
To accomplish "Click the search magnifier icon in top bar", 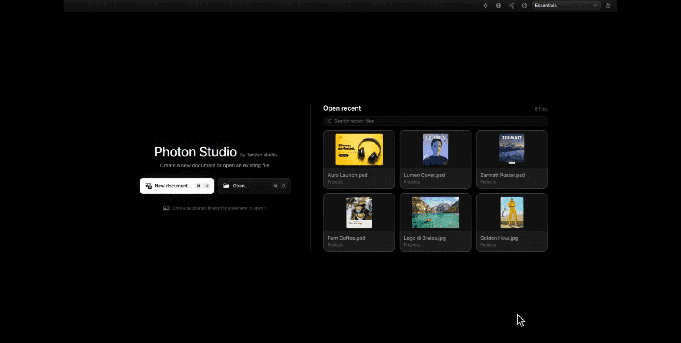I will [x=512, y=6].
